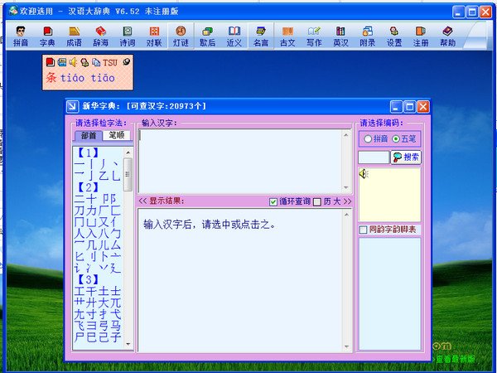Viewport: 497px width, 373px height.
Task: Switch to the 部首 tab
Action: pos(89,136)
